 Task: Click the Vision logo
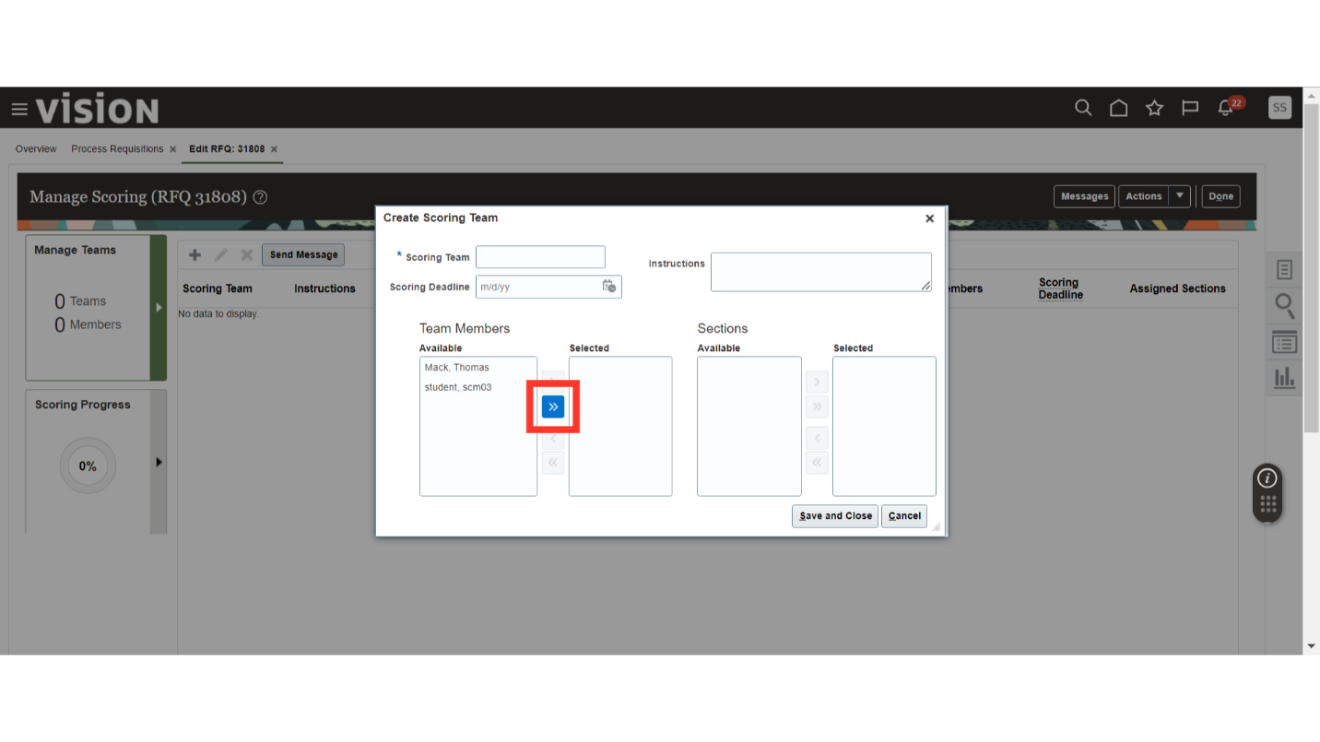pyautogui.click(x=97, y=110)
